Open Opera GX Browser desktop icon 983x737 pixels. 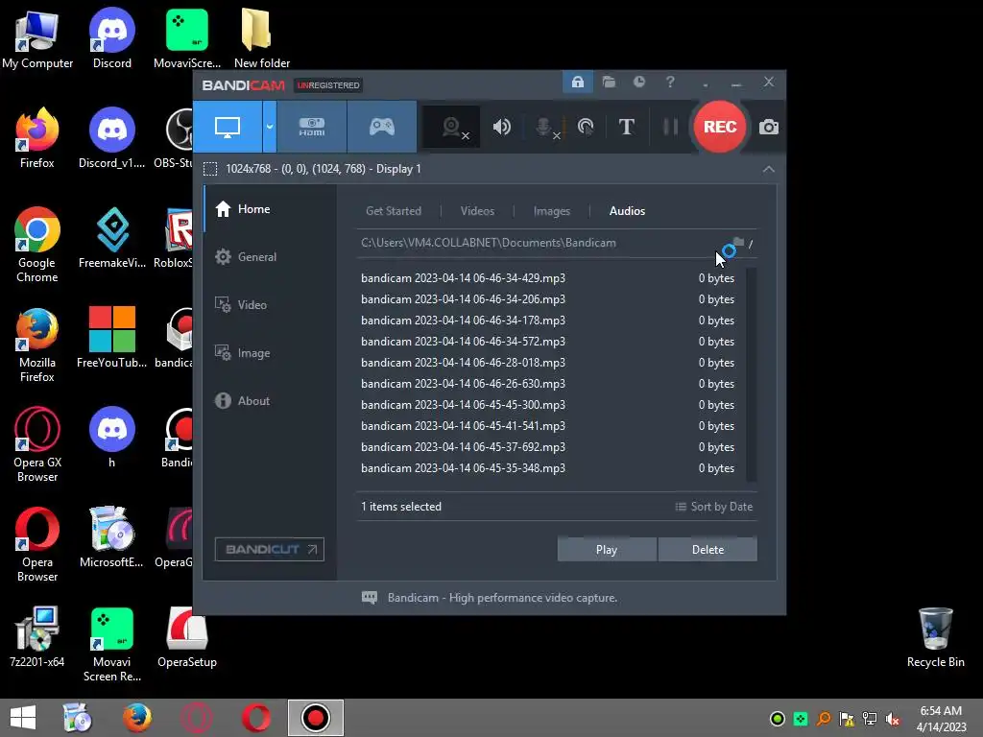click(x=37, y=445)
